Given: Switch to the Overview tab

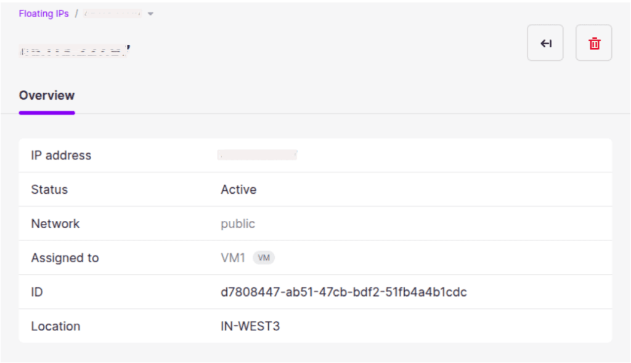Looking at the screenshot, I should pyautogui.click(x=47, y=96).
